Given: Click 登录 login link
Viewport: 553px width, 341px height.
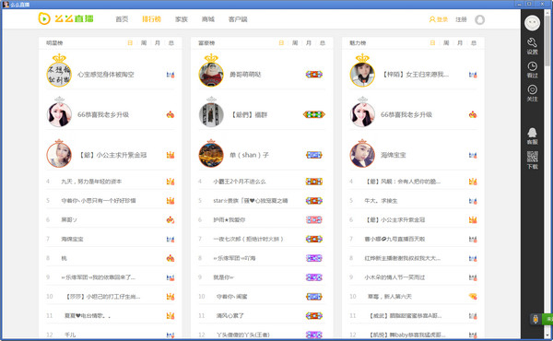Looking at the screenshot, I should [439, 19].
